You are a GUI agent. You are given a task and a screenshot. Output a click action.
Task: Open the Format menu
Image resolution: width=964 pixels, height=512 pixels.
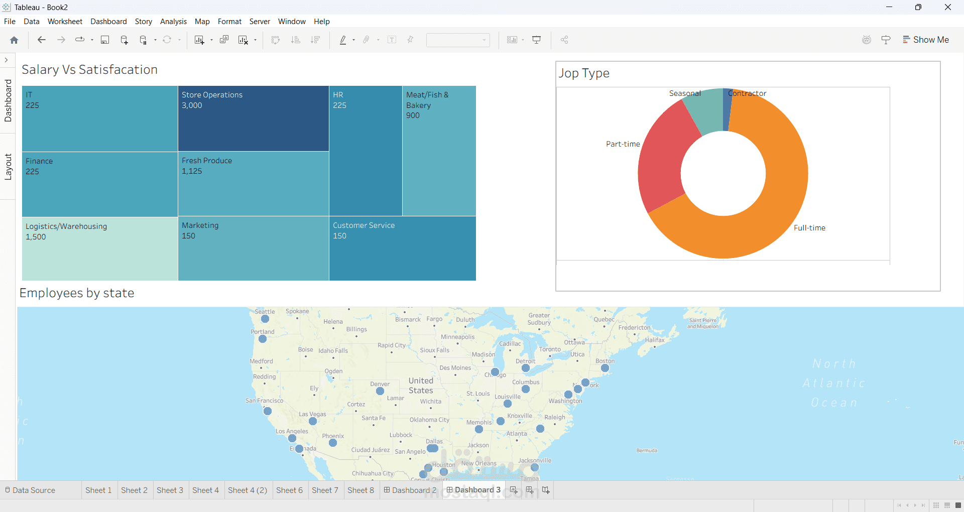pos(229,22)
